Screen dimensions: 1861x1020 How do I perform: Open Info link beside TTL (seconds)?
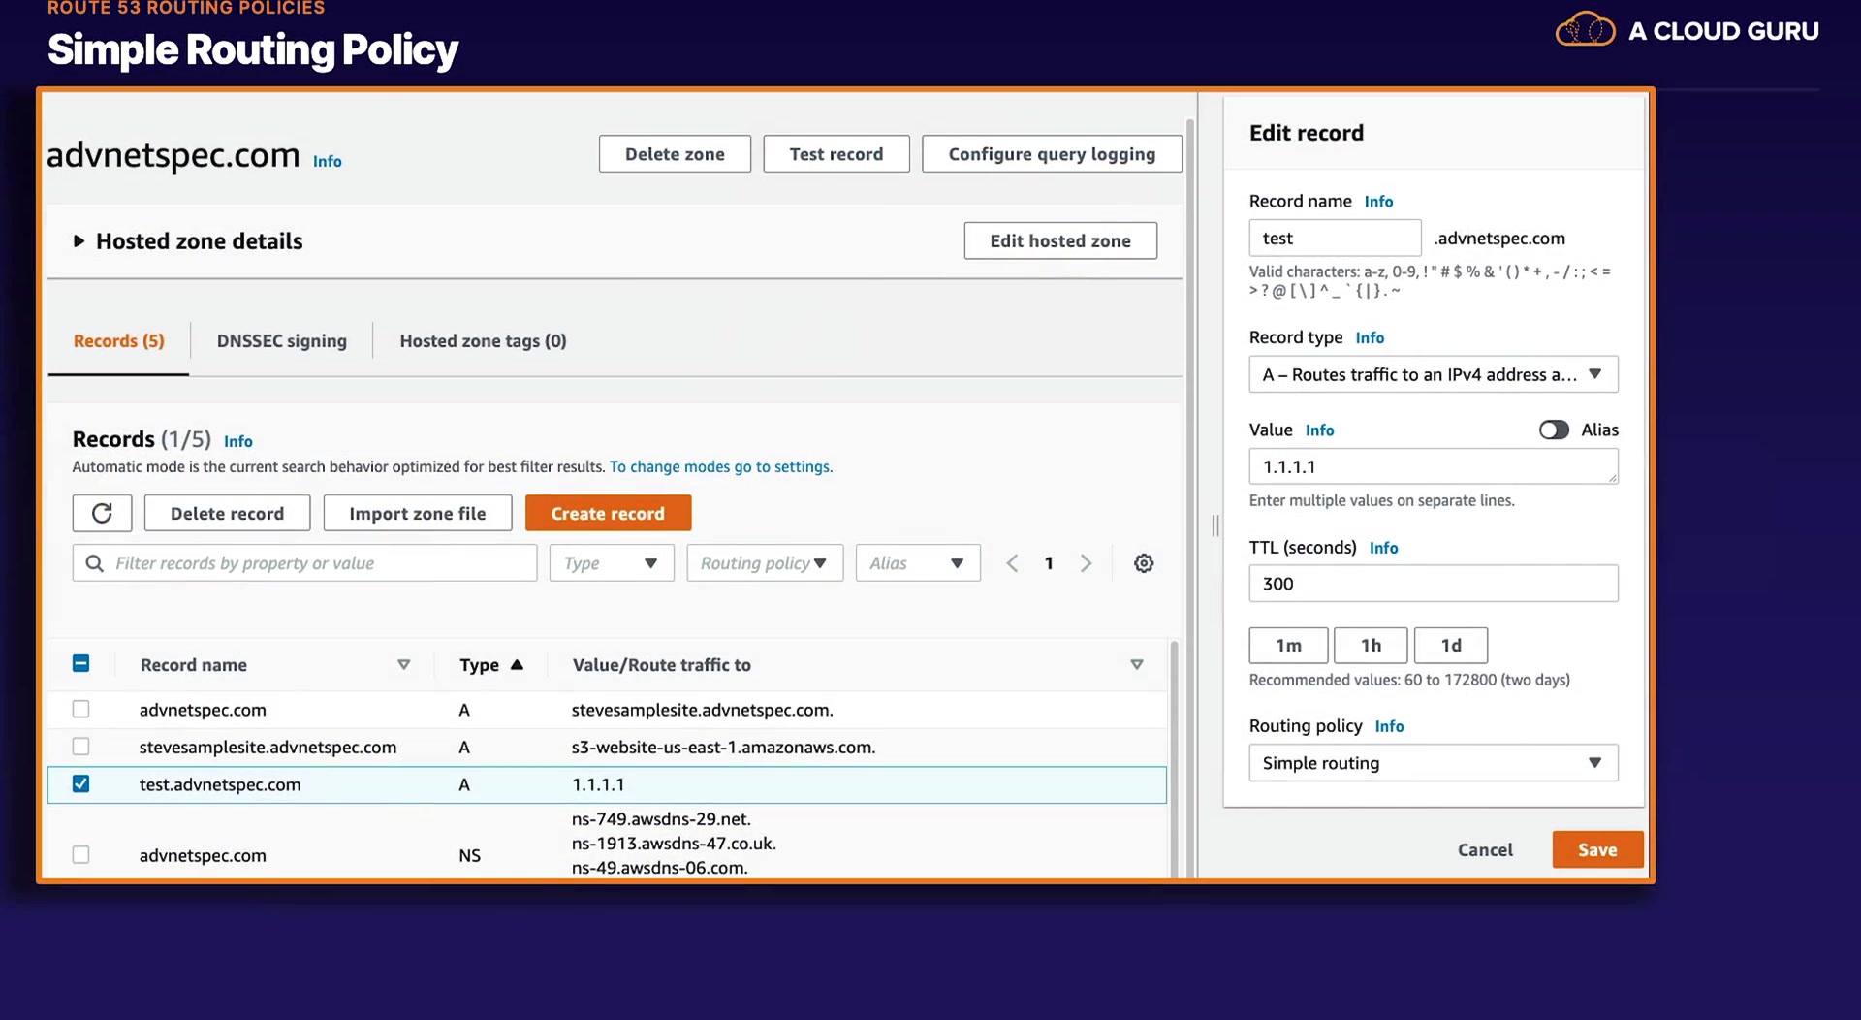(x=1383, y=548)
